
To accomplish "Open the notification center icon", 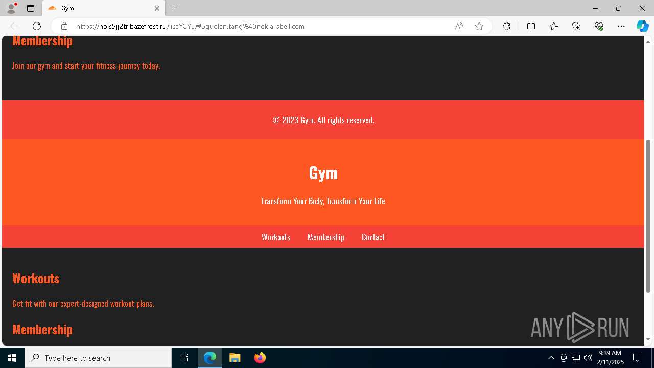I will pos(637,358).
